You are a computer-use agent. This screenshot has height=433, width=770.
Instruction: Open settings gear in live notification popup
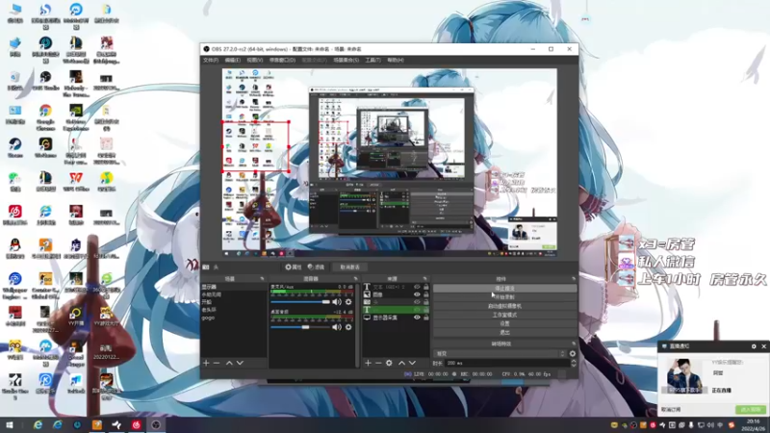click(754, 346)
